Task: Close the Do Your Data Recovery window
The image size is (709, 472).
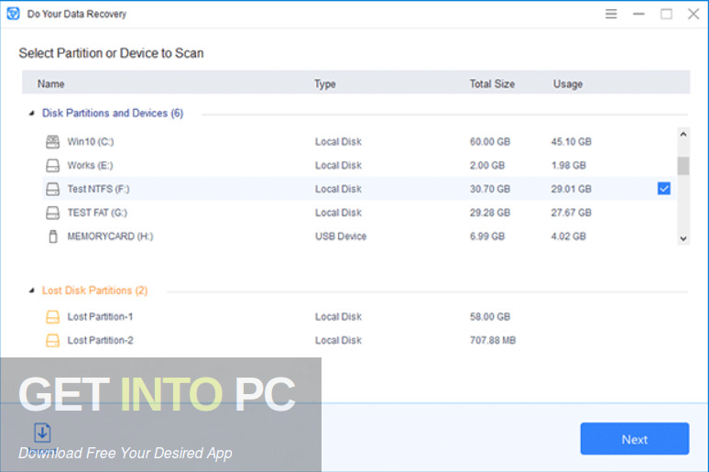Action: click(693, 14)
